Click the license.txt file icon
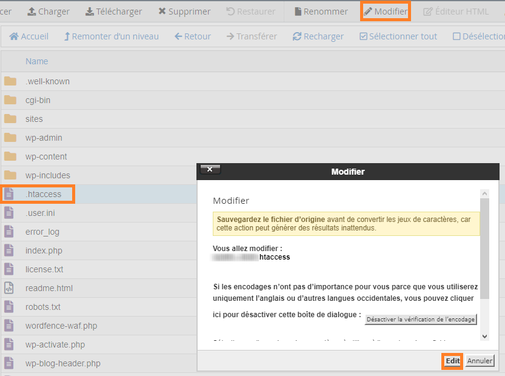This screenshot has height=376, width=505. click(x=9, y=269)
